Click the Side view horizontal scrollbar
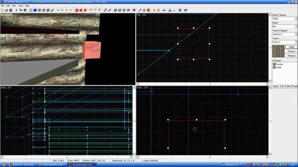This screenshot has width=298, height=167. [67, 157]
